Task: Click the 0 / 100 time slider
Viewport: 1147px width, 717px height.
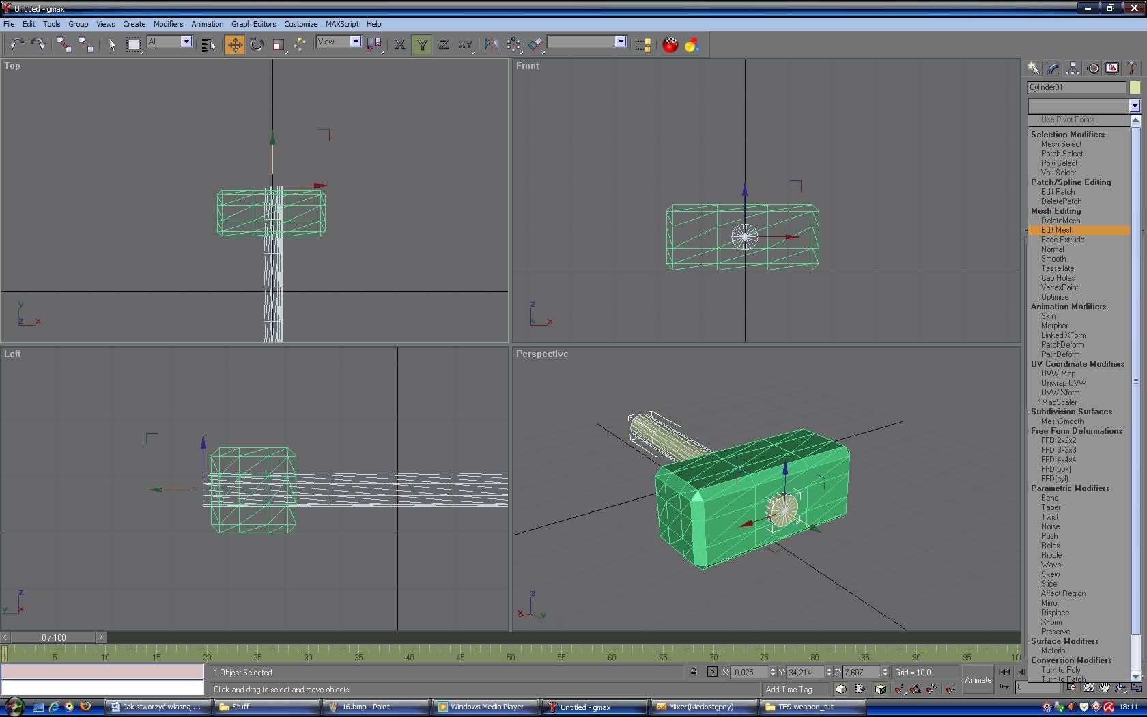Action: [54, 637]
